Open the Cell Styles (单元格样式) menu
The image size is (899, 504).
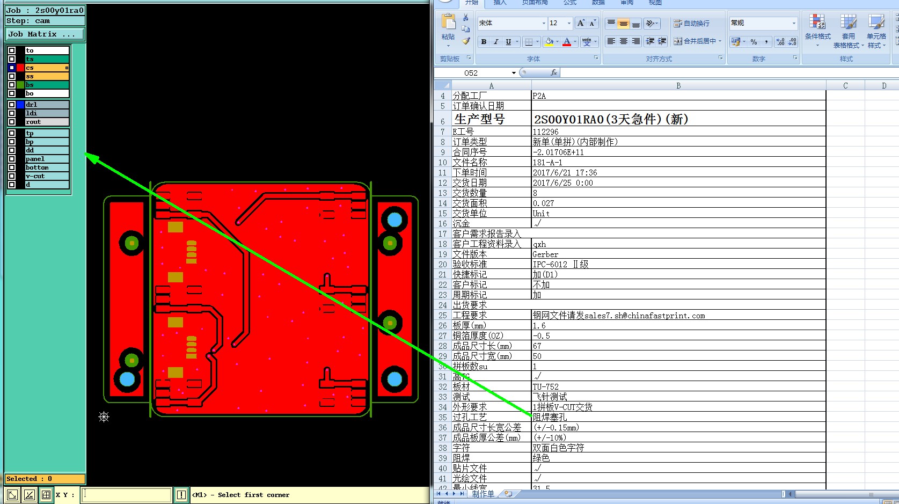pos(876,31)
